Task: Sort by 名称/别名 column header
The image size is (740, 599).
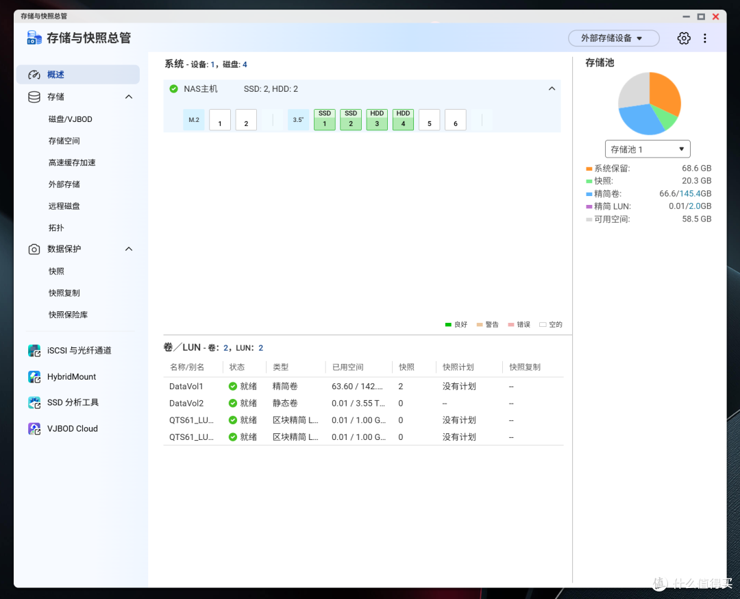Action: pos(187,367)
